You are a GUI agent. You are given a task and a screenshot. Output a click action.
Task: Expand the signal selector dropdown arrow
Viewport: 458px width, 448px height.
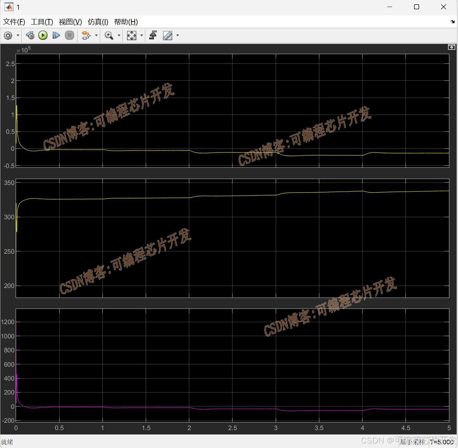(96, 35)
